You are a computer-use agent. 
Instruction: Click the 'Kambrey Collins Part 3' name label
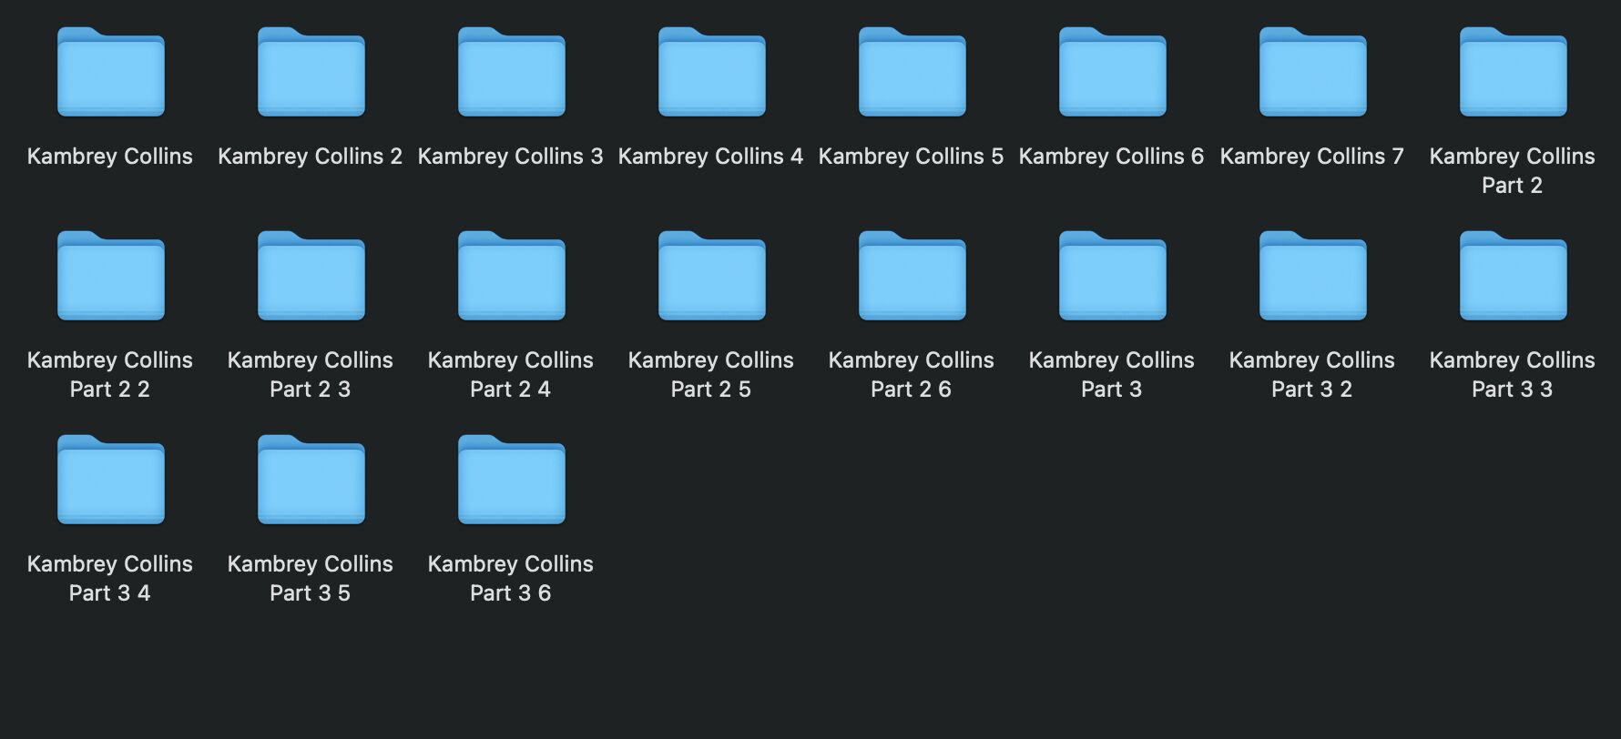pyautogui.click(x=1112, y=375)
